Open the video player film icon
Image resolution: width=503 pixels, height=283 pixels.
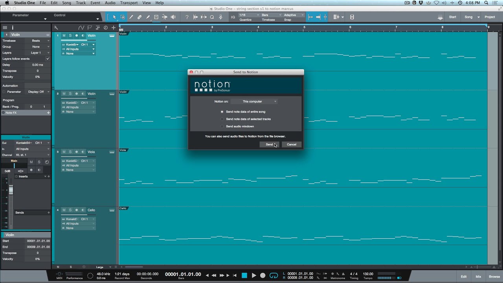click(352, 17)
